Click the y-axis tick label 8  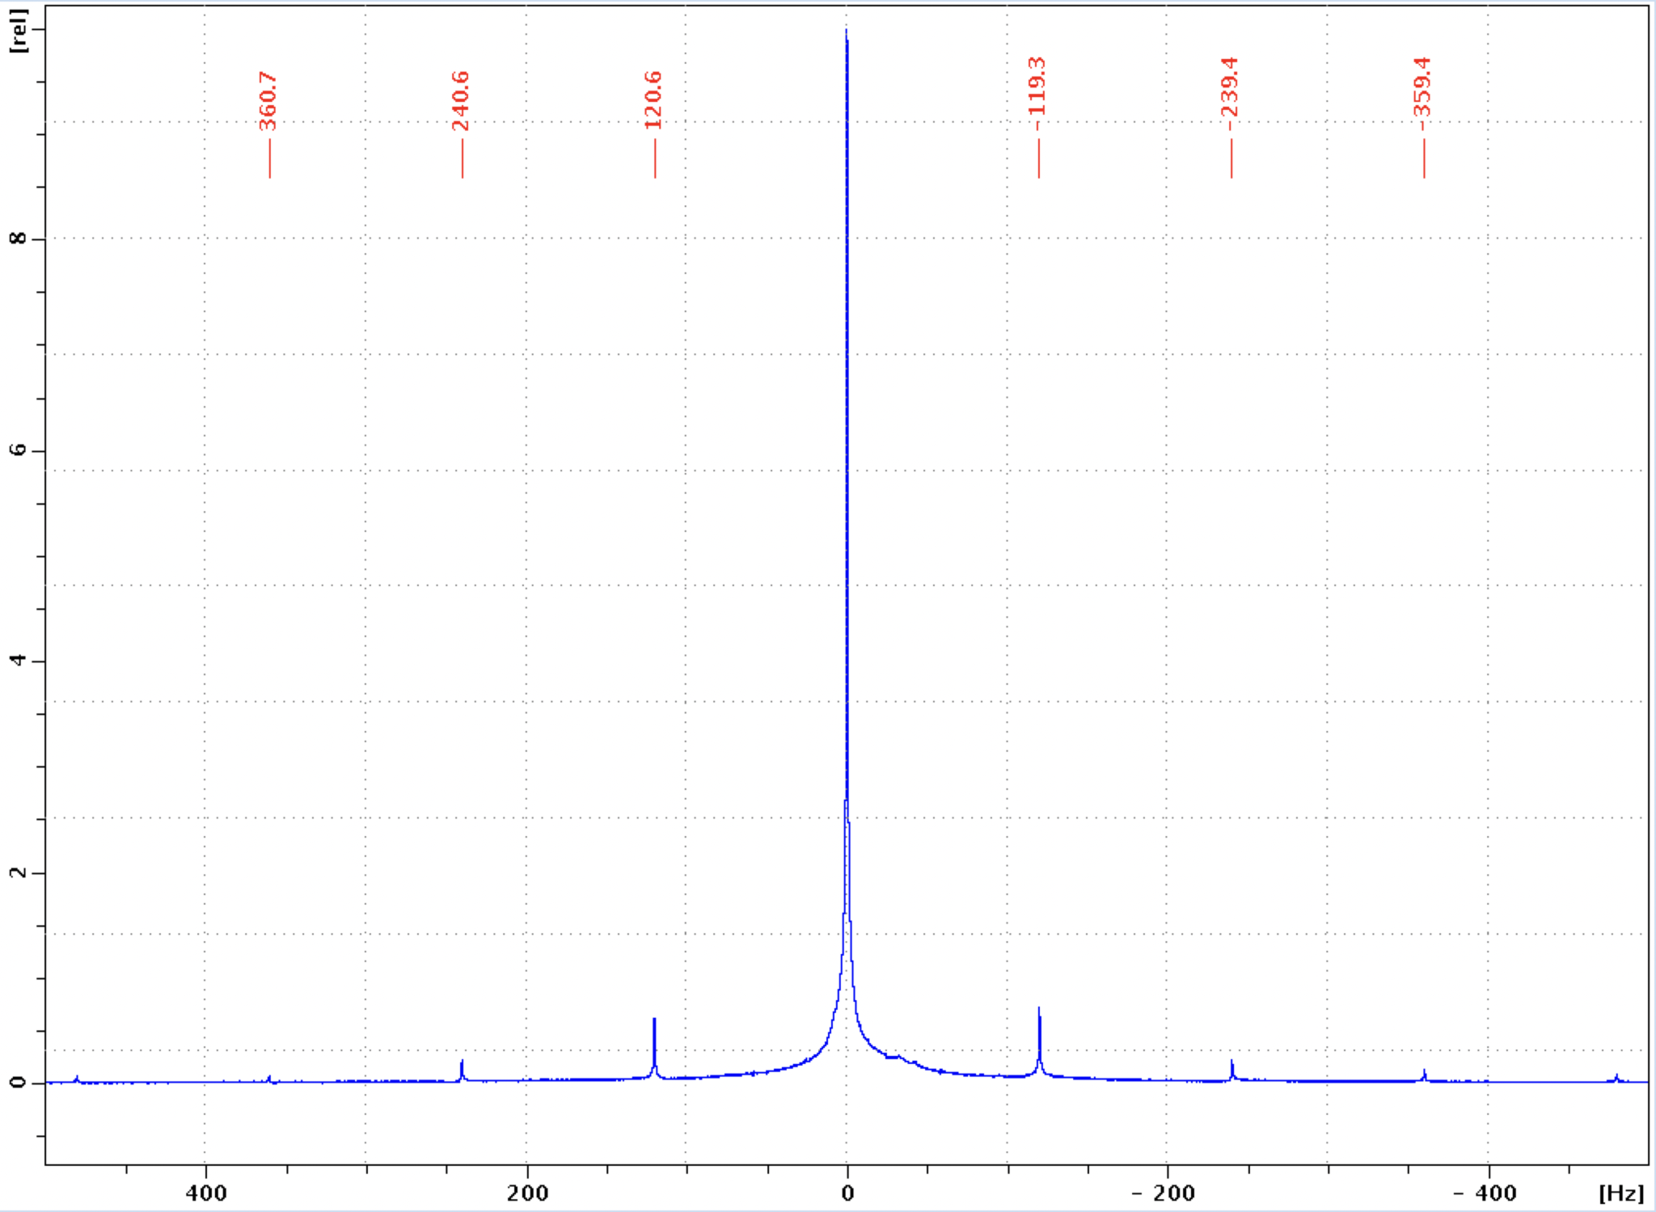[18, 239]
